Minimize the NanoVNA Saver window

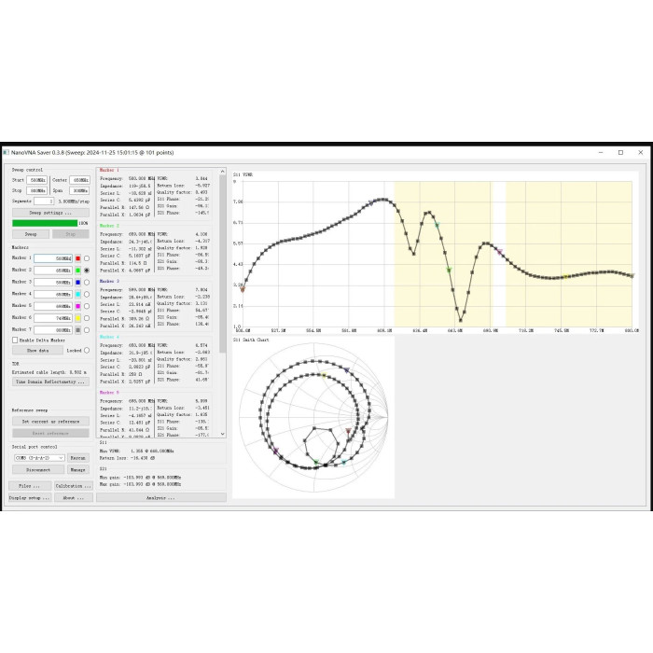click(601, 152)
